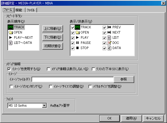The height and width of the screenshot is (123, 167).
Task: Click the PLAY triangle icon in visibility list
Action: pyautogui.click(x=77, y=37)
